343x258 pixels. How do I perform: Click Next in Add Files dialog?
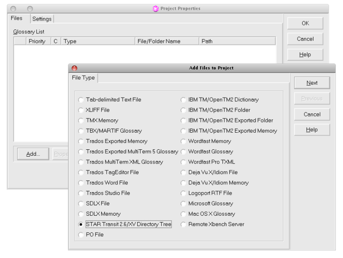pyautogui.click(x=312, y=83)
